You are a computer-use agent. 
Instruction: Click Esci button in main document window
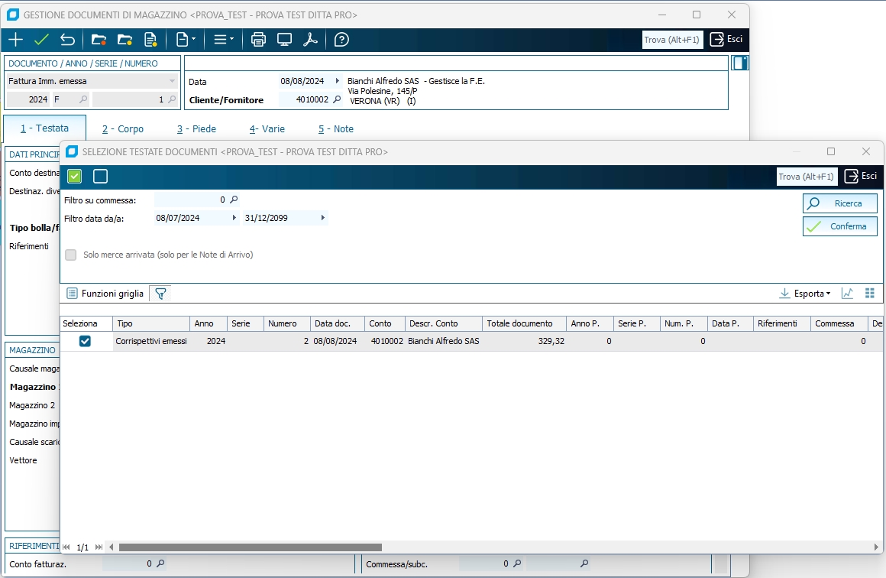[726, 39]
